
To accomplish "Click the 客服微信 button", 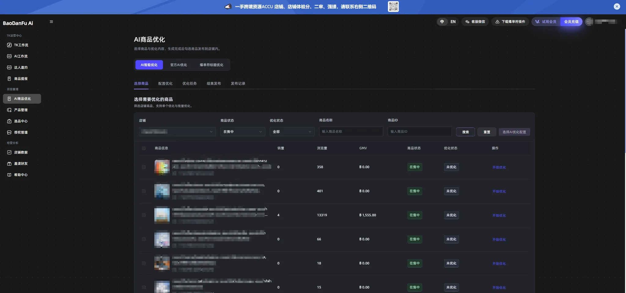I will tap(475, 22).
